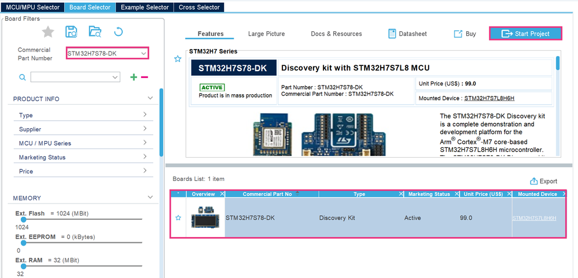The width and height of the screenshot is (578, 278).
Task: Click the ACTIVE status badge
Action: click(x=212, y=87)
